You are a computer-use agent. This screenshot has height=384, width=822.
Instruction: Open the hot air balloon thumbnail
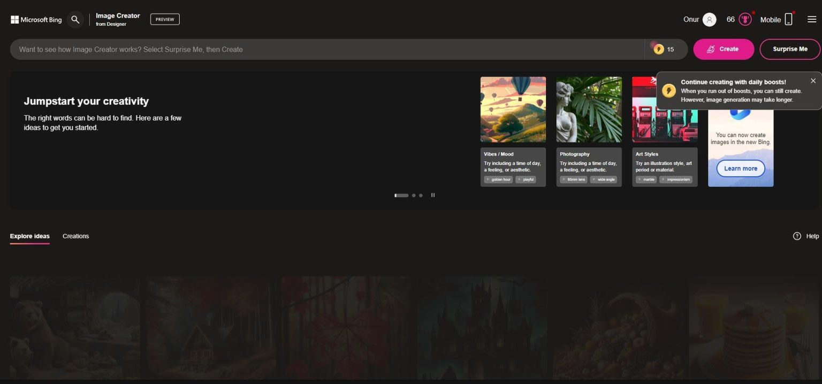513,109
